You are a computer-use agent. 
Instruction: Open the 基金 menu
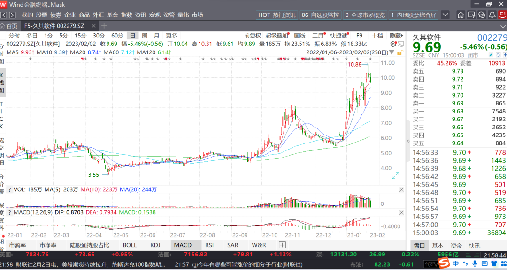pos(112,15)
